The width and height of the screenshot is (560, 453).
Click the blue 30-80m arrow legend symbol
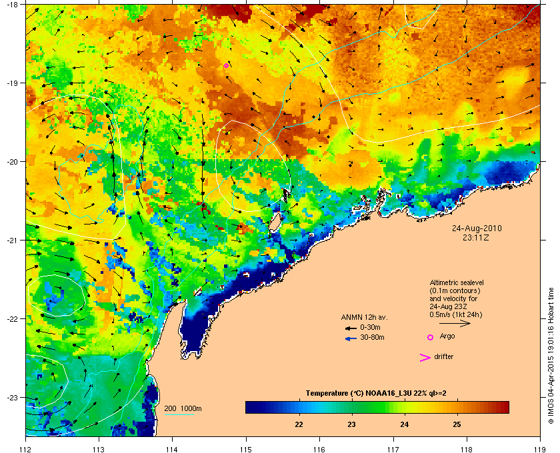coord(351,338)
